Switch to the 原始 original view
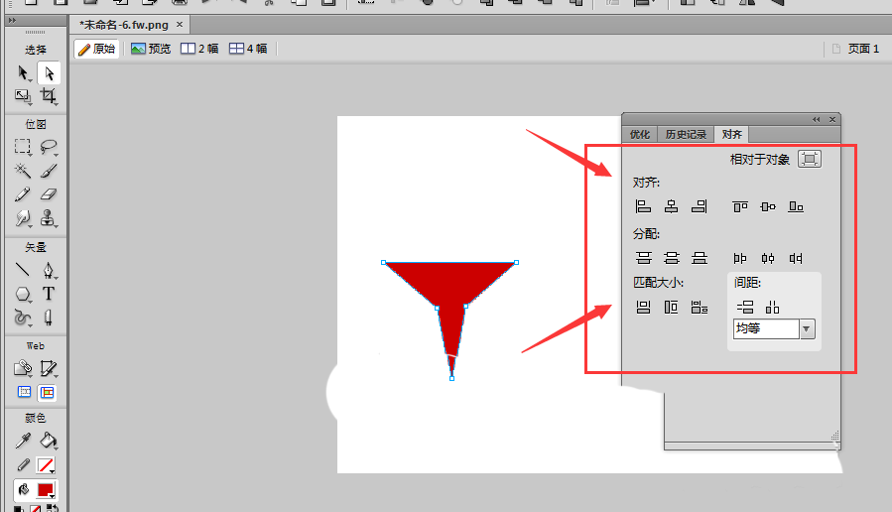The width and height of the screenshot is (892, 512). pos(96,48)
